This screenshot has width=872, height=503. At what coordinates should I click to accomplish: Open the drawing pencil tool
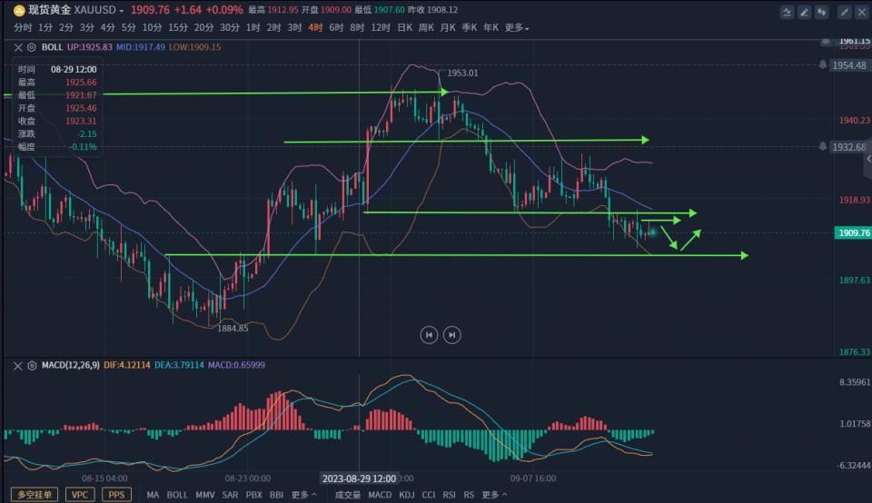pyautogui.click(x=804, y=12)
